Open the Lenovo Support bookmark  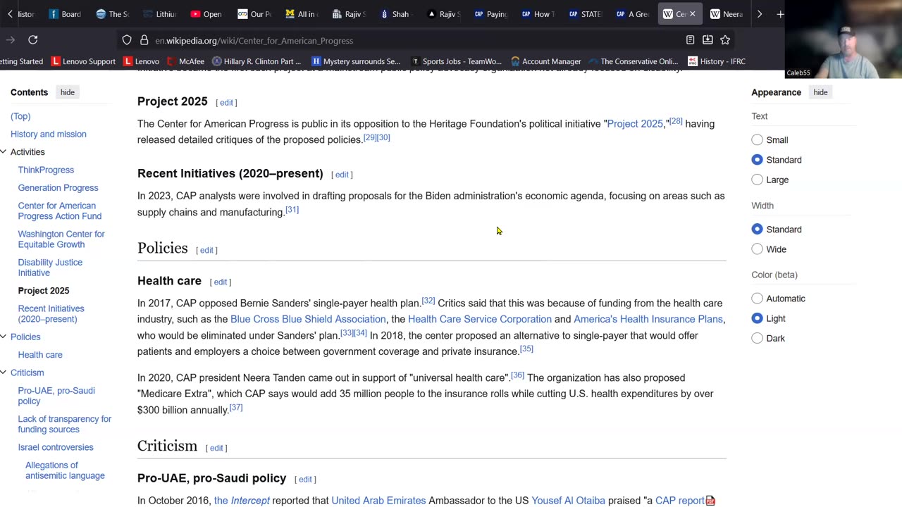click(x=83, y=61)
